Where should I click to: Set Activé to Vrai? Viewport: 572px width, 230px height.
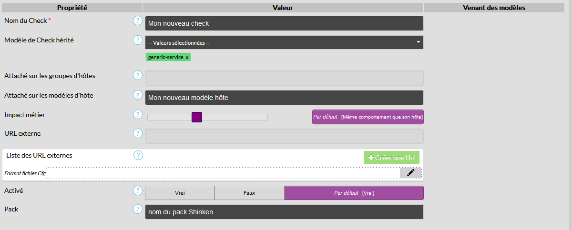179,193
